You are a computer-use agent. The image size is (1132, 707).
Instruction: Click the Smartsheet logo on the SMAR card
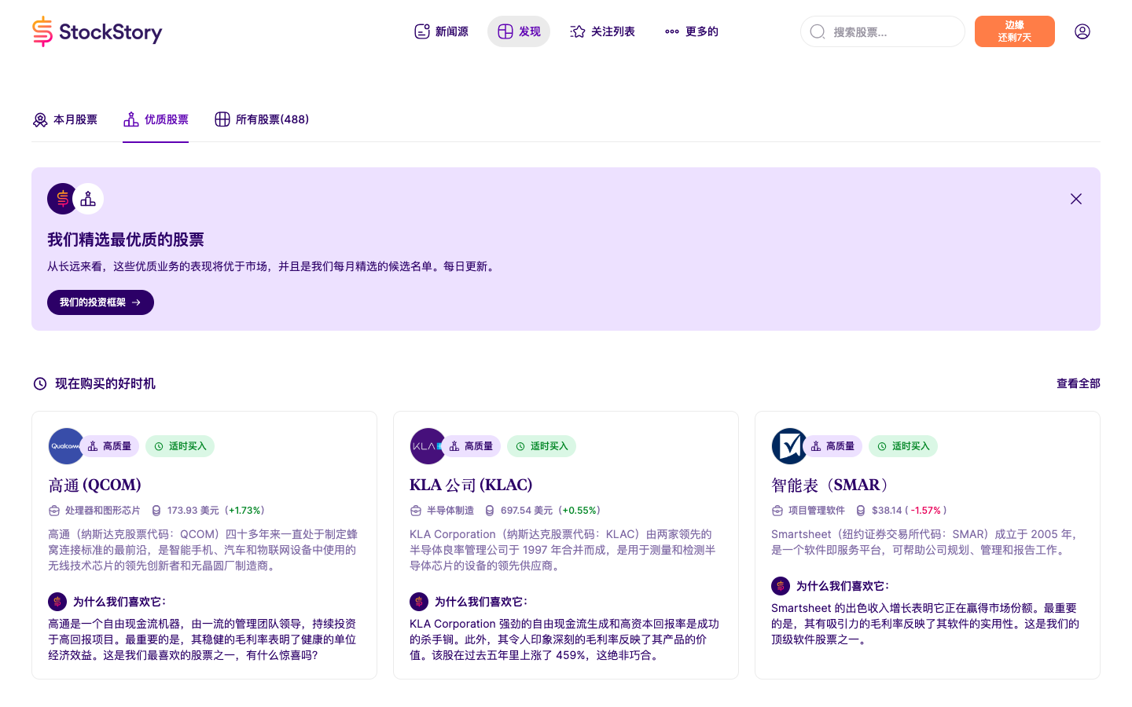[790, 446]
